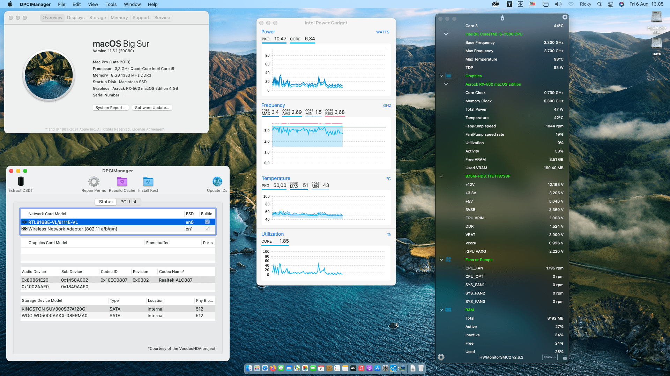Viewport: 670px width, 376px height.
Task: Open Finder from the Dock
Action: click(249, 368)
